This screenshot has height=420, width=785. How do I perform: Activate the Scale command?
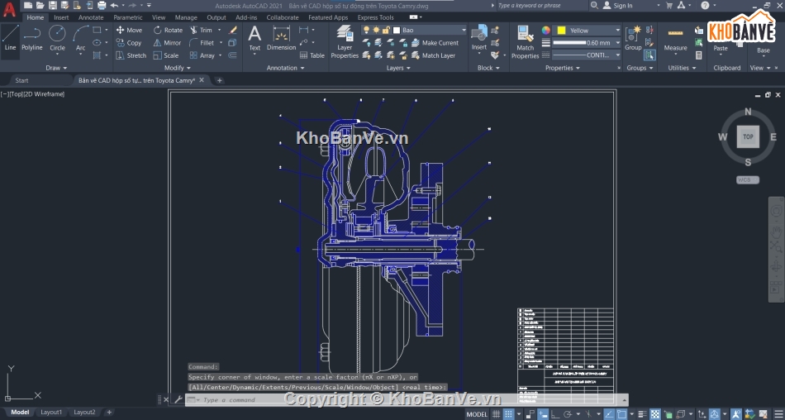pyautogui.click(x=166, y=55)
